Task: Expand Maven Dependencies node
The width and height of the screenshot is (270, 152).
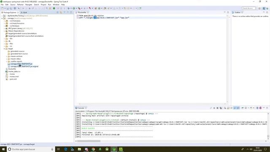Action: click(x=4, y=31)
